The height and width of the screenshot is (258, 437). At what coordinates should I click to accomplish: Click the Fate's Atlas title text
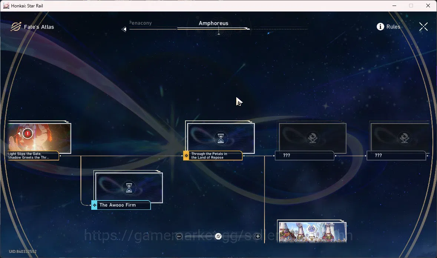point(39,27)
